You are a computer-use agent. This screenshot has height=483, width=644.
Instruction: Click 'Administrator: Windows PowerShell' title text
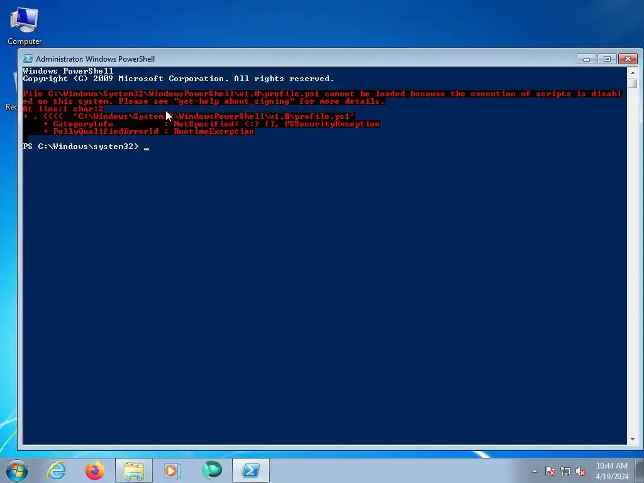(96, 58)
